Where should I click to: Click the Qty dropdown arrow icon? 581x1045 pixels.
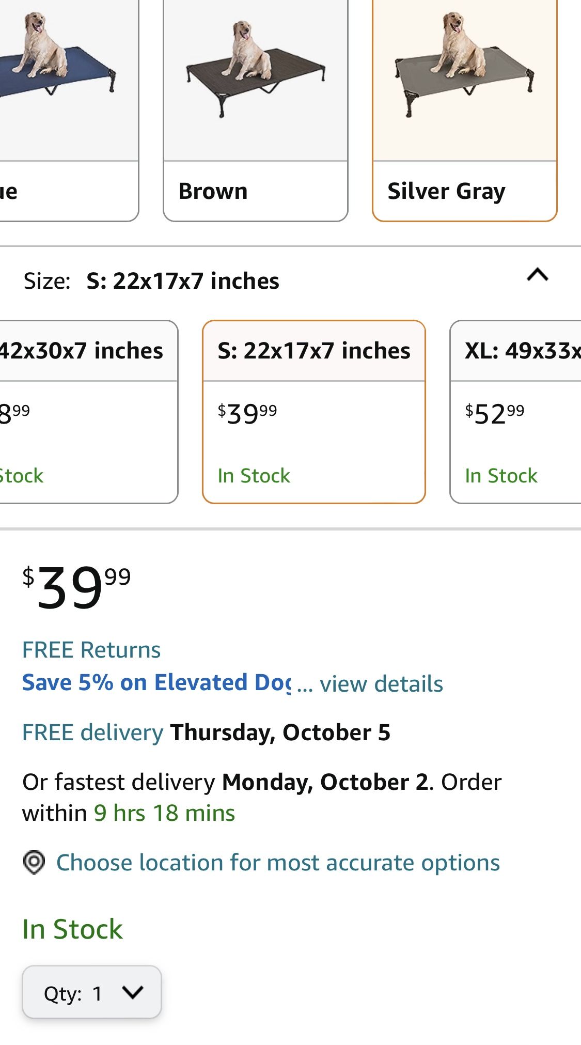133,992
